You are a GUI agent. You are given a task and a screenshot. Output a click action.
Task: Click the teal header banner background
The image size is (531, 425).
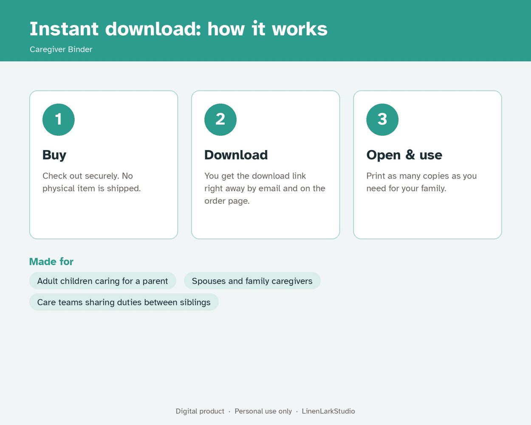click(x=425, y=31)
